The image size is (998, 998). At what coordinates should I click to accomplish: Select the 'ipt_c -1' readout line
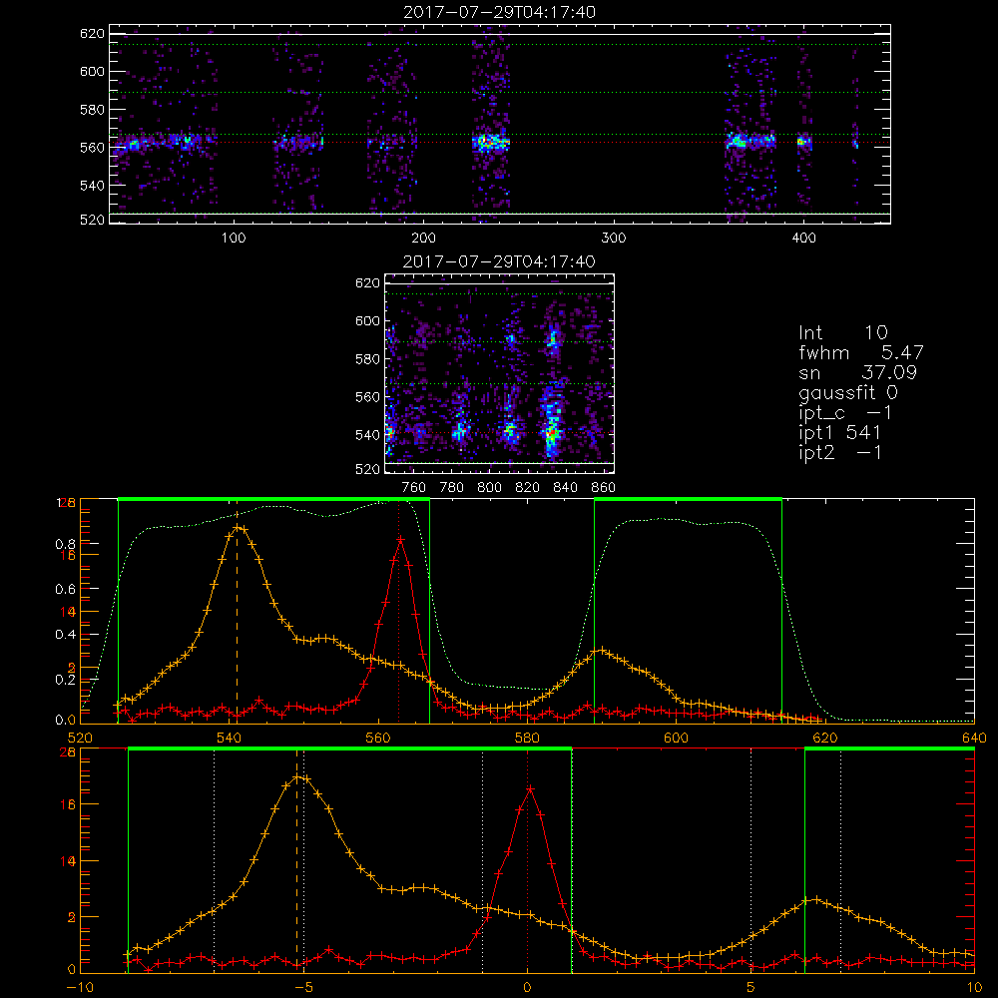point(845,412)
